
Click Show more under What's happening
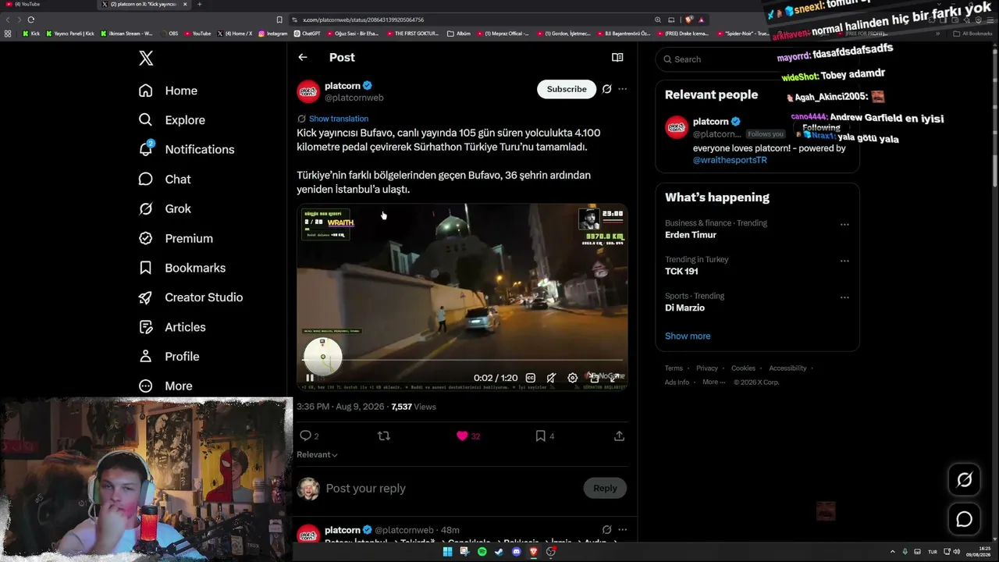(688, 336)
